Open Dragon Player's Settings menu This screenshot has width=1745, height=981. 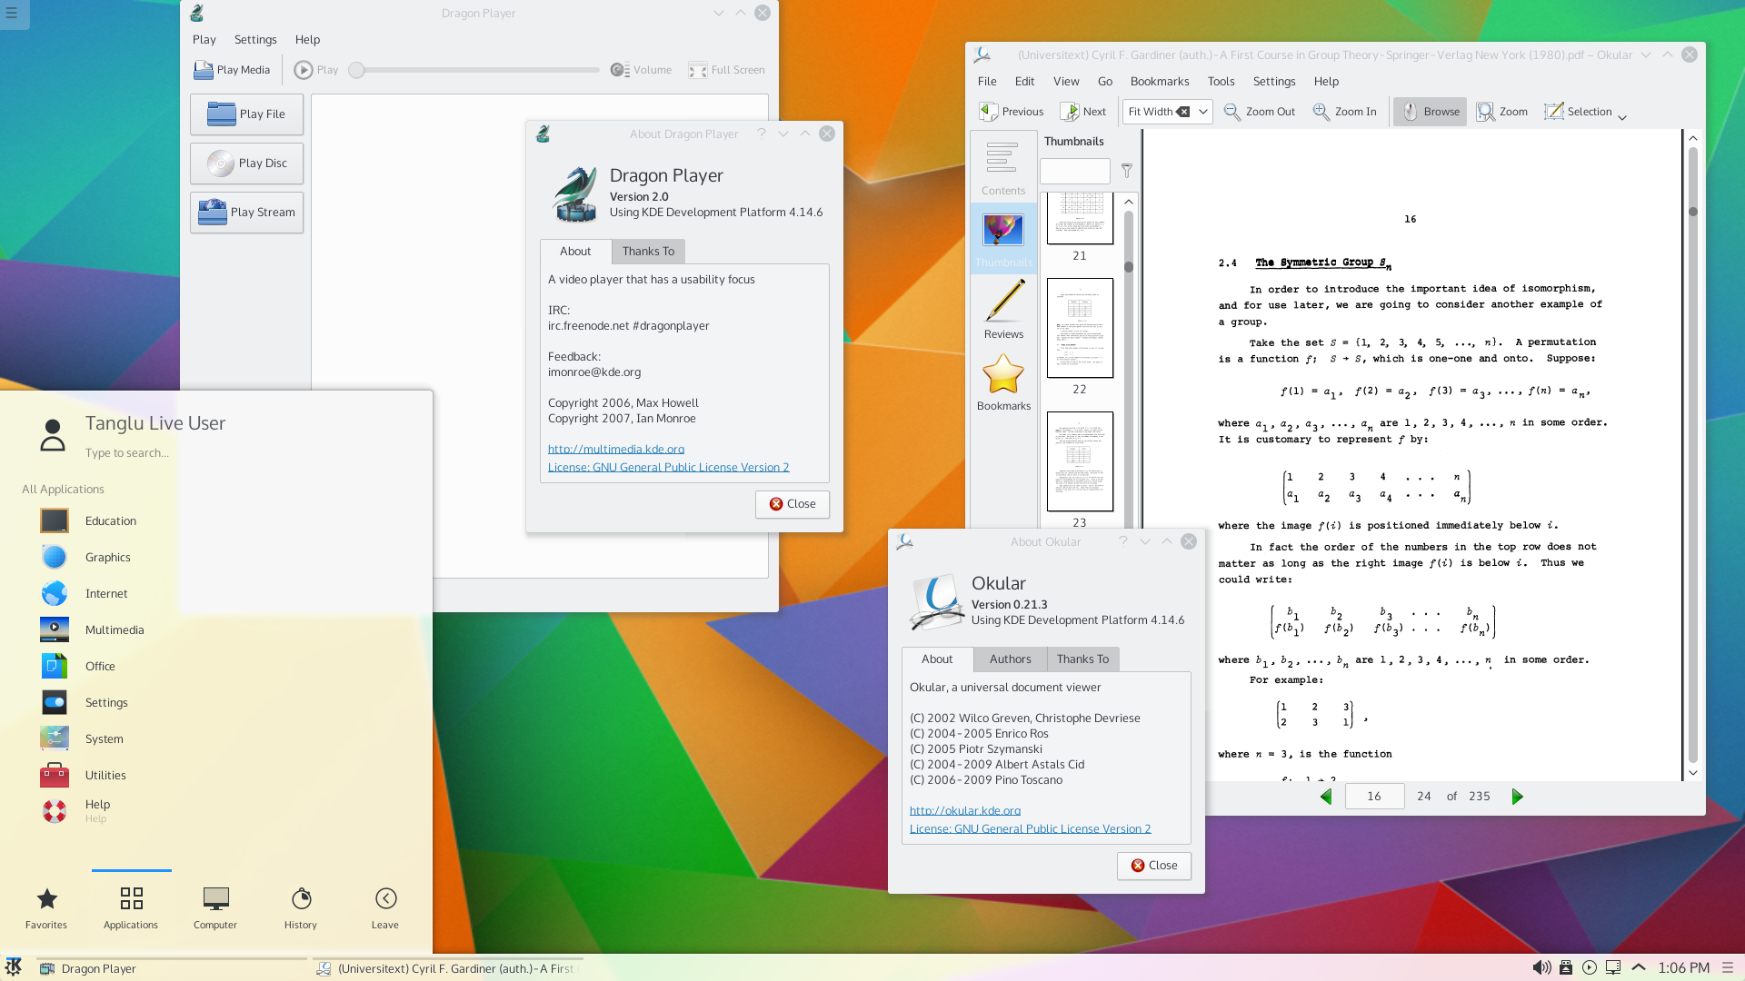(255, 40)
